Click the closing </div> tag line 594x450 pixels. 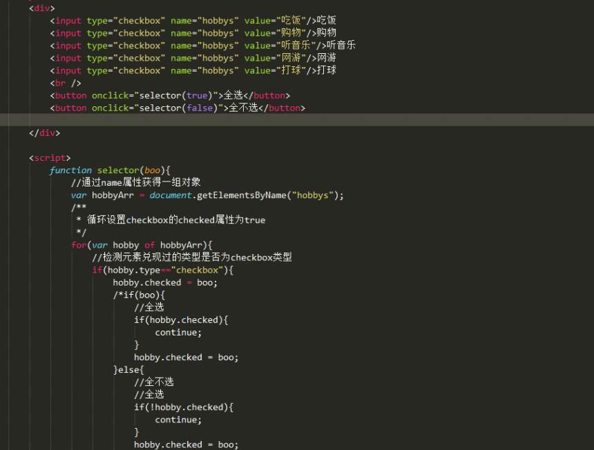(x=44, y=133)
